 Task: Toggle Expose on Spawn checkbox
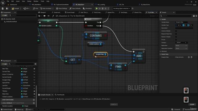point(176,37)
